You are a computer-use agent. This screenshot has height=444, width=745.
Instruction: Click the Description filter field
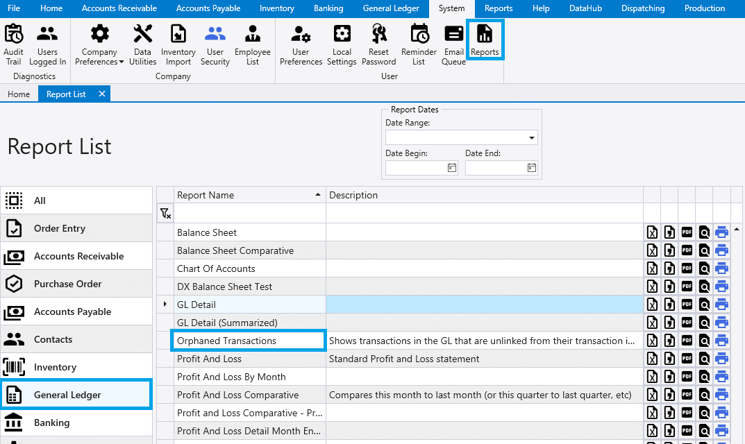(485, 213)
